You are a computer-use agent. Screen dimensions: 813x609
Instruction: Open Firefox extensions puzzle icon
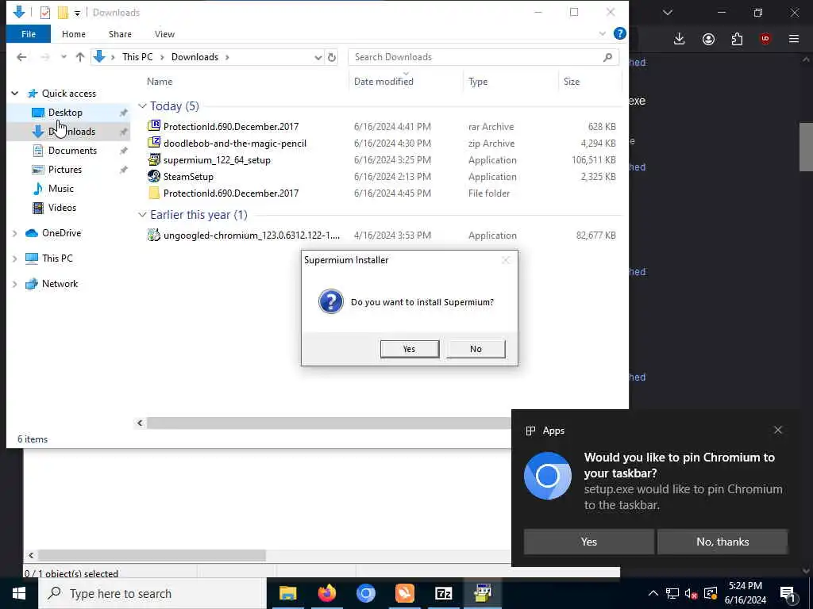click(737, 39)
